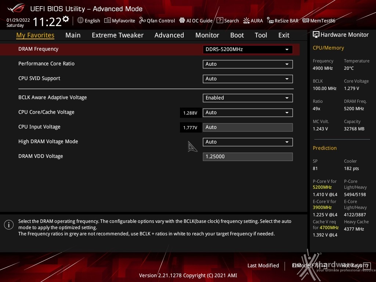Select CPU Input Voltage label
Viewport: 376px width, 282px height.
point(39,127)
